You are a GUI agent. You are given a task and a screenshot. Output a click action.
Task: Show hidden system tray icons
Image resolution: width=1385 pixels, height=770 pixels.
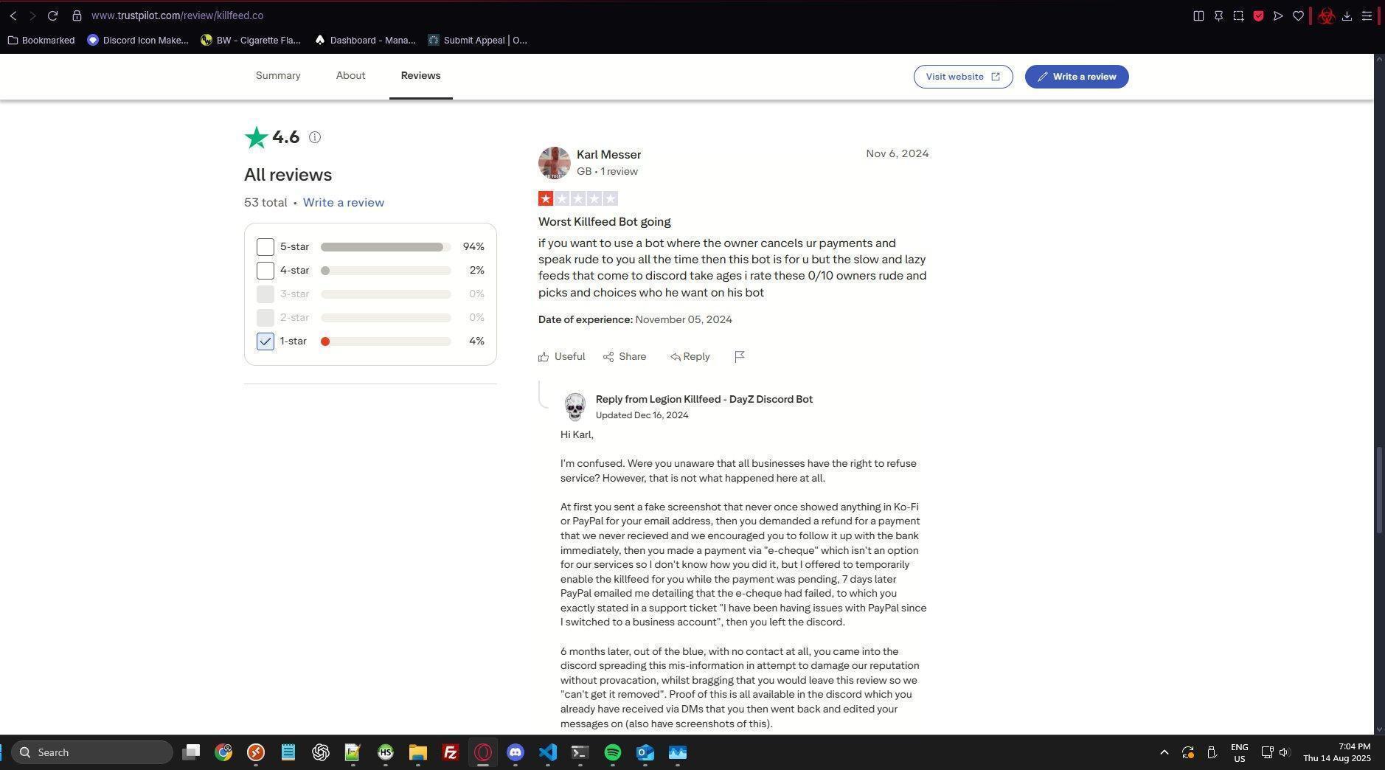1164,752
